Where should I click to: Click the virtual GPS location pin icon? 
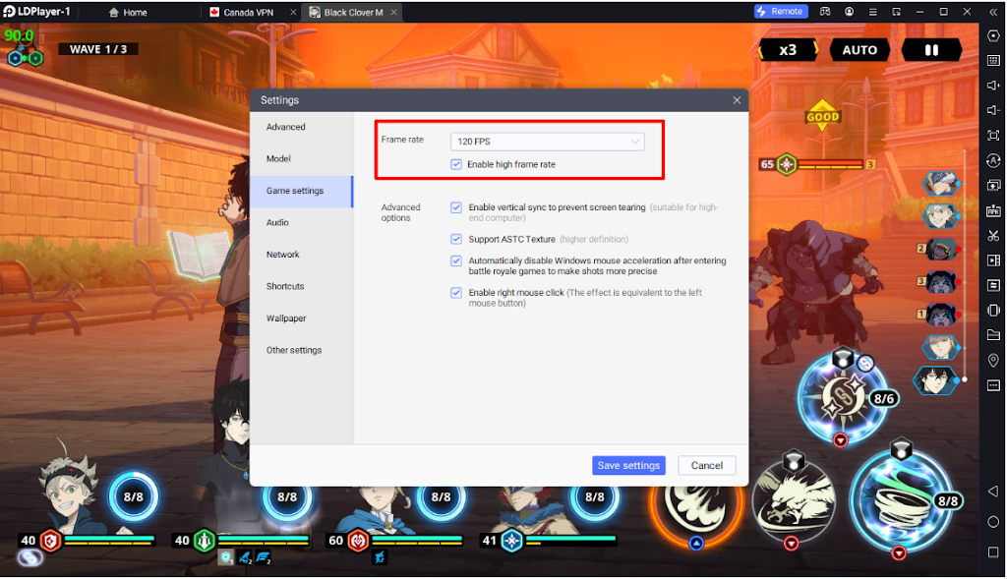pos(993,360)
